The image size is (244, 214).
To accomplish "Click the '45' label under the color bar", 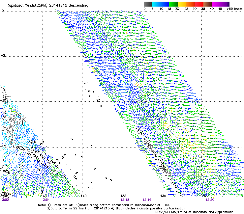I will click(x=220, y=9).
